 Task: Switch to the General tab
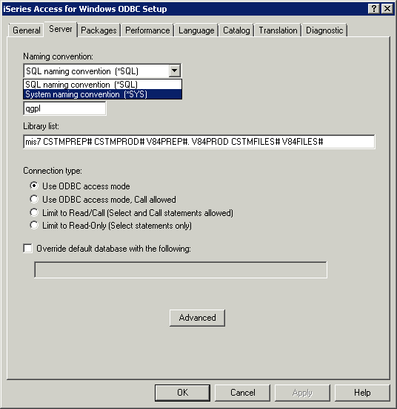point(26,30)
